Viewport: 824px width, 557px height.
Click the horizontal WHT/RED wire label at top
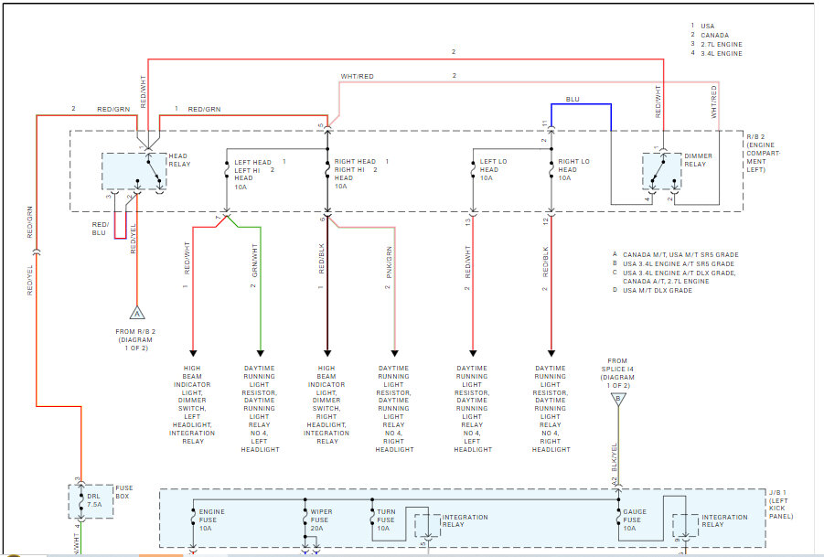click(357, 76)
